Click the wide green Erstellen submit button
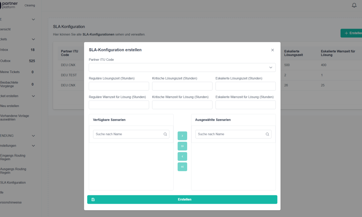This screenshot has height=217, width=362. [x=182, y=200]
